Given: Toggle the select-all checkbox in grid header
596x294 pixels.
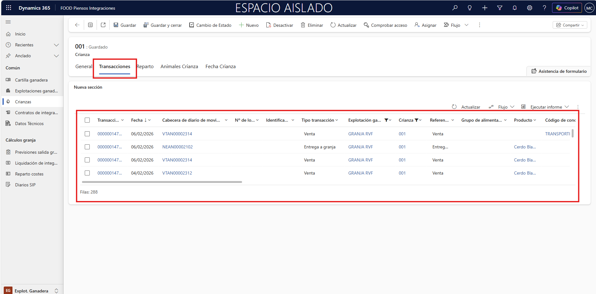Looking at the screenshot, I should (87, 120).
